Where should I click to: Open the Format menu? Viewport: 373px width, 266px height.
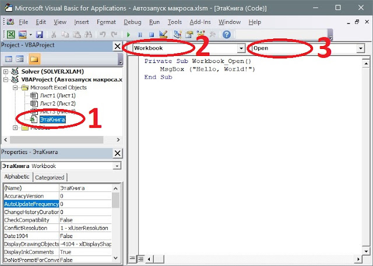coord(106,22)
